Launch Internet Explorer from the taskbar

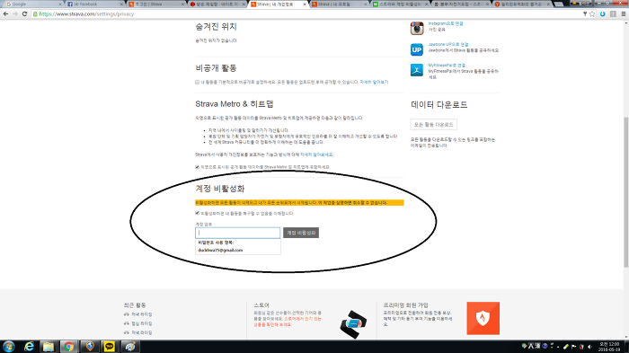pos(29,347)
